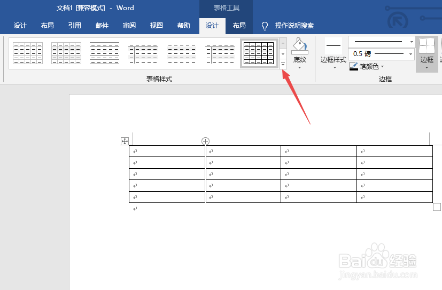Viewport: 442px width, 290px height.
Task: Click the 笔颜色 pen color icon
Action: click(353, 66)
